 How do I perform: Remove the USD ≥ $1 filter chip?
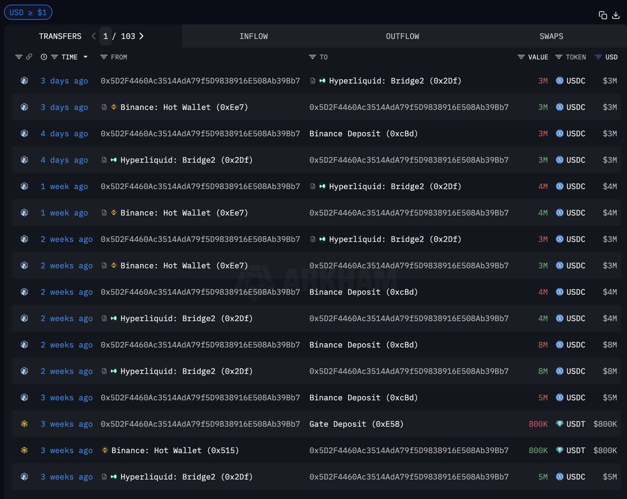(x=28, y=12)
